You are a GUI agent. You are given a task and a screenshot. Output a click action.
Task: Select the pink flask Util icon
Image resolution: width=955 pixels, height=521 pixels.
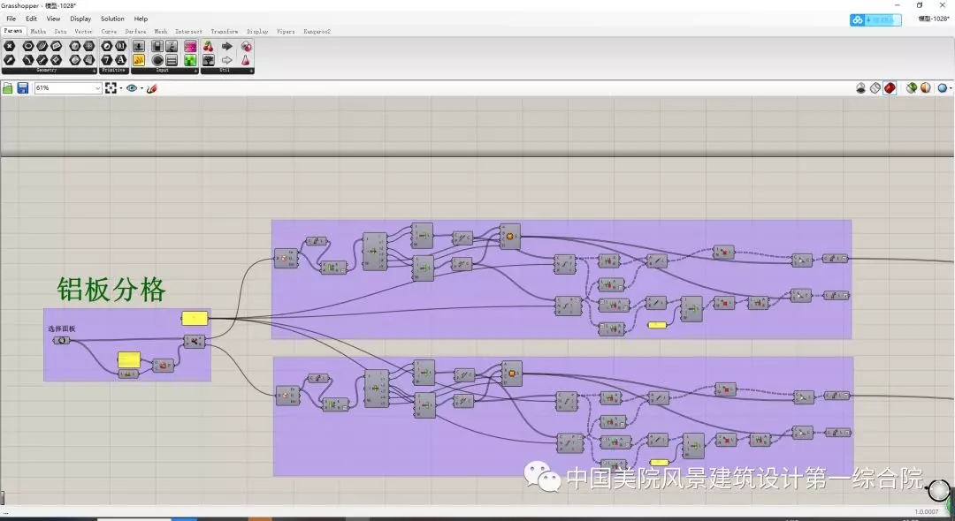click(246, 60)
